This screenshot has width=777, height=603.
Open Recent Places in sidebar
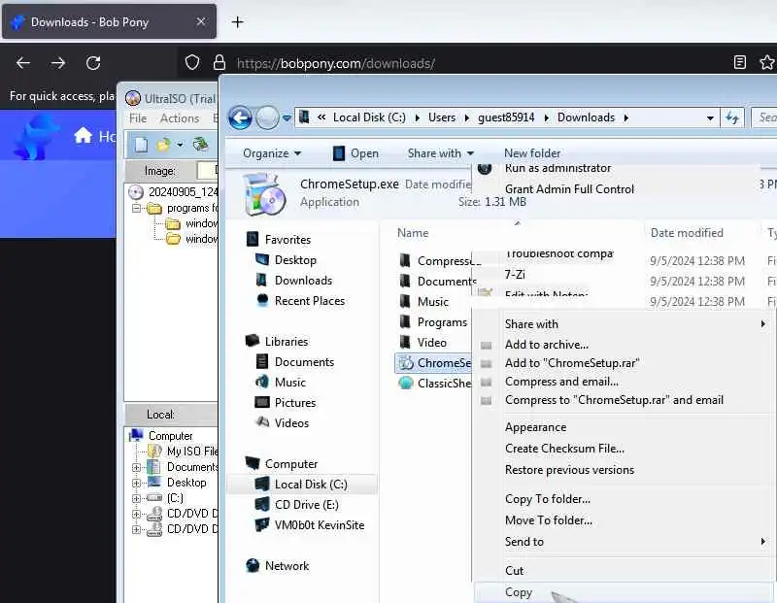pos(300,301)
